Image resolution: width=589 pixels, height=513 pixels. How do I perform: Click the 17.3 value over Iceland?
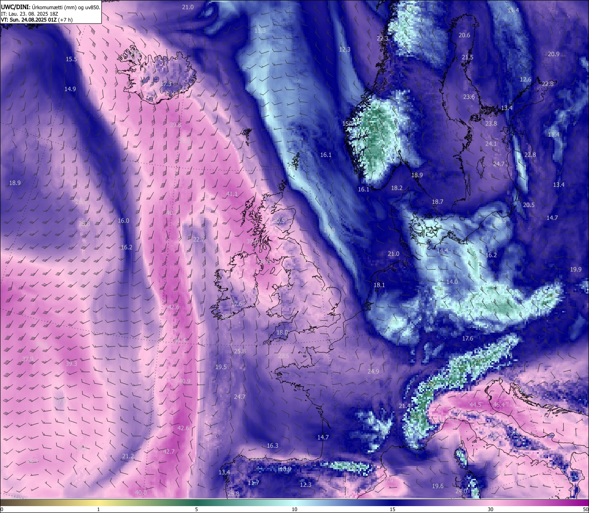coord(166,84)
